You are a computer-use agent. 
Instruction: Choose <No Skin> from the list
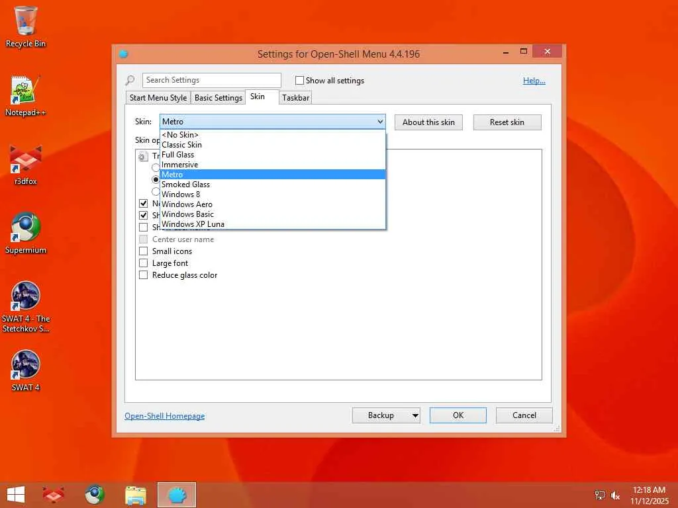pyautogui.click(x=272, y=135)
